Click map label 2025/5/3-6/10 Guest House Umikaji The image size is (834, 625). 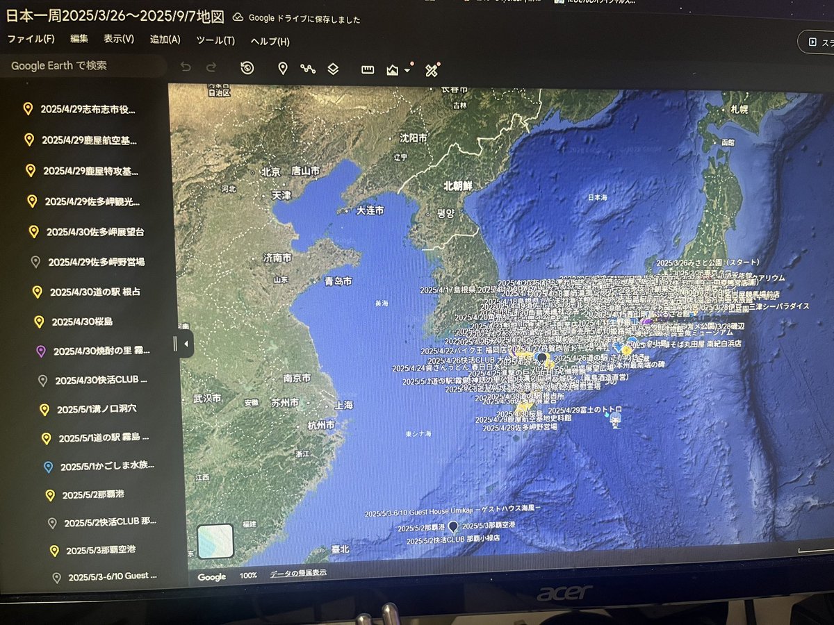pos(452,512)
